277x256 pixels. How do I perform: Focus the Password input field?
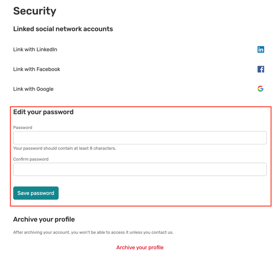coord(140,138)
